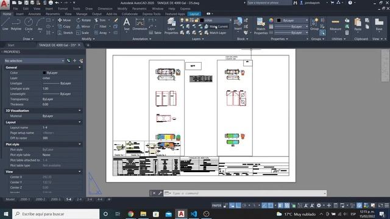Open the Windows Start menu
Image resolution: width=390 pixels, height=219 pixels.
click(x=5, y=214)
